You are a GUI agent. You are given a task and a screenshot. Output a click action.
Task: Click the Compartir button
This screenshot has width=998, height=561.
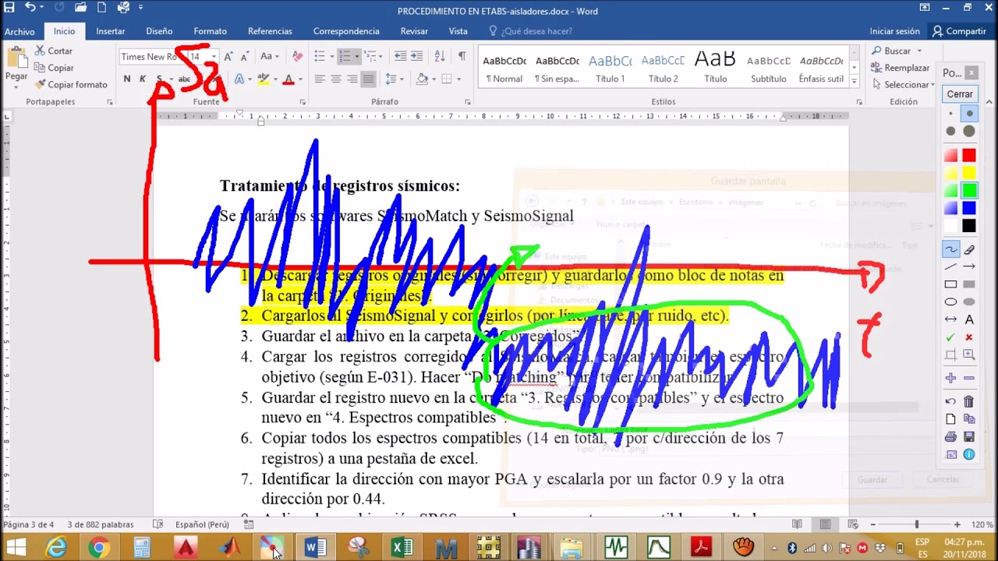pyautogui.click(x=959, y=31)
